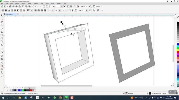Image resolution: width=179 pixels, height=100 pixels.
Task: Click the Import icon
Action: tap(44, 6)
